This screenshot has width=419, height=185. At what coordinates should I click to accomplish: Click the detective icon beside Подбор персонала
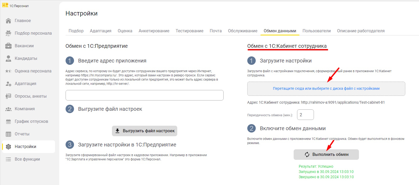coord(8,33)
